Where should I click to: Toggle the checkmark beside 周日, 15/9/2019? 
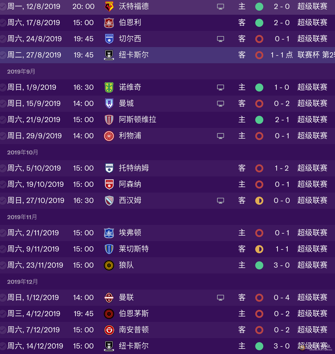point(3,103)
